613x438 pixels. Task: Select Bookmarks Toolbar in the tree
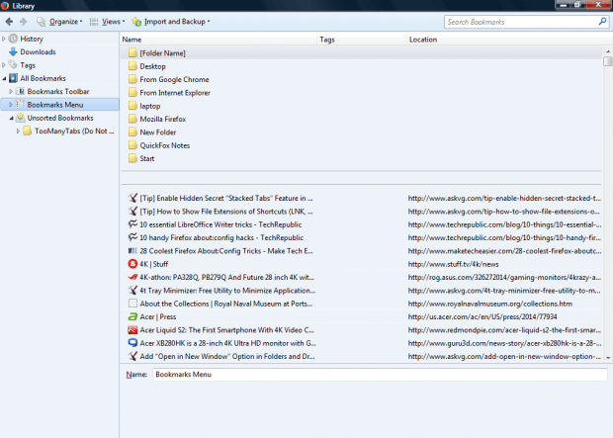click(58, 91)
